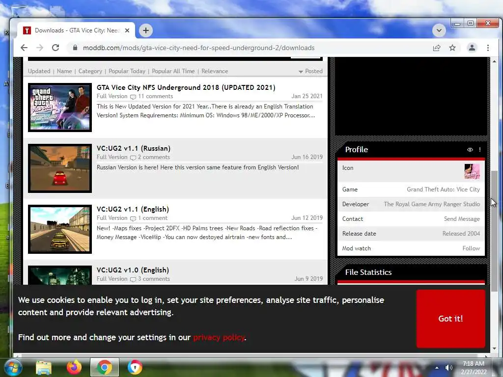
Task: Sort downloads by Relevance
Action: (215, 71)
